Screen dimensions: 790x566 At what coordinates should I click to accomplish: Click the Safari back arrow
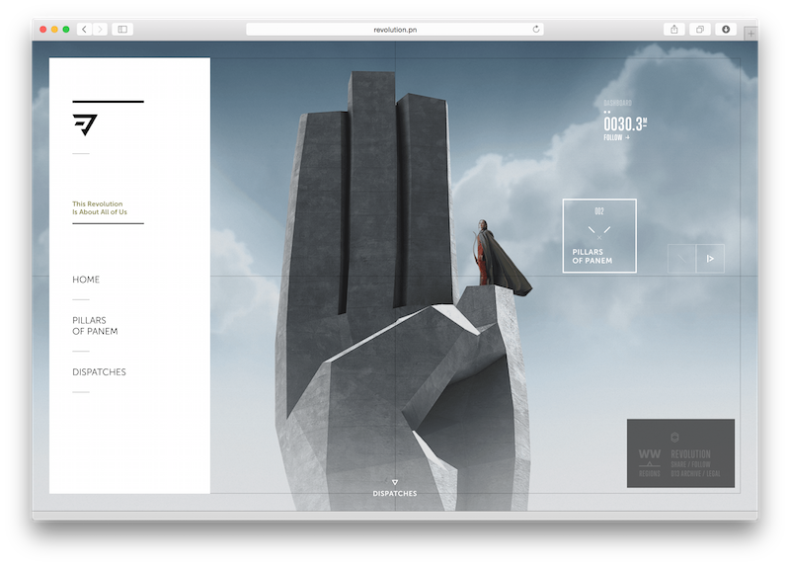coord(84,30)
